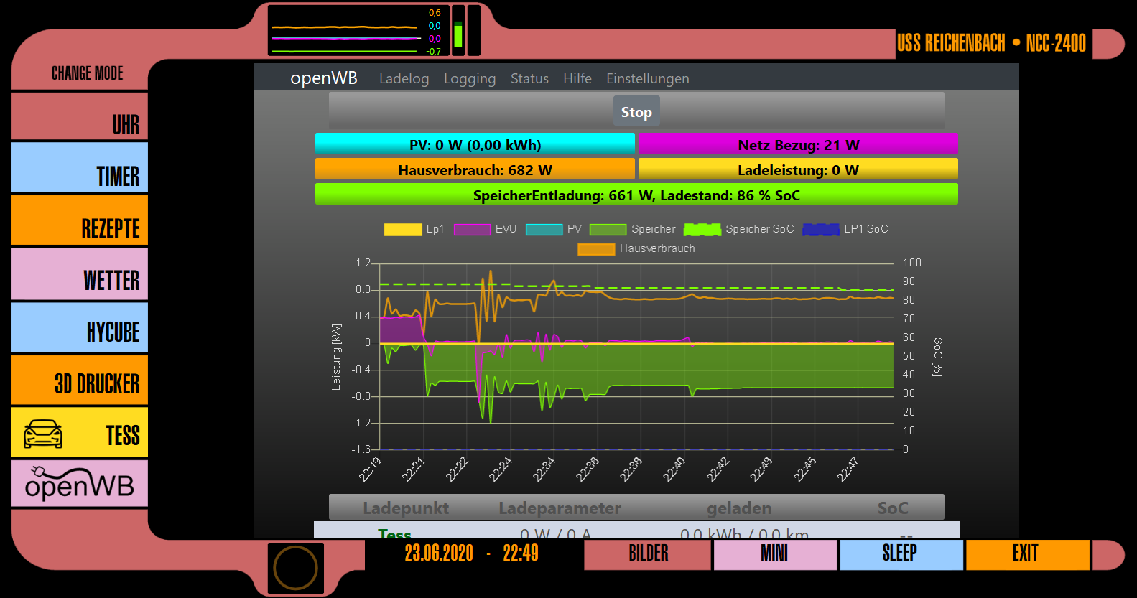This screenshot has width=1137, height=598.
Task: Click the round circle icon in the bottom bar
Action: tap(295, 568)
